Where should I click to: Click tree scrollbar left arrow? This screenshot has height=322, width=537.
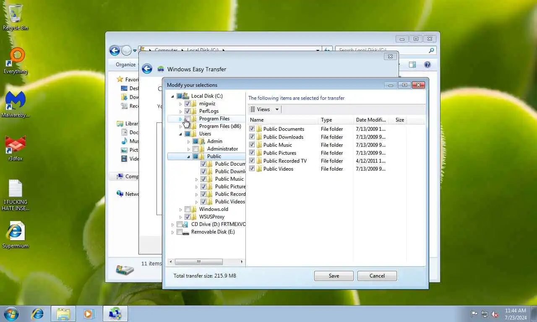tap(170, 262)
